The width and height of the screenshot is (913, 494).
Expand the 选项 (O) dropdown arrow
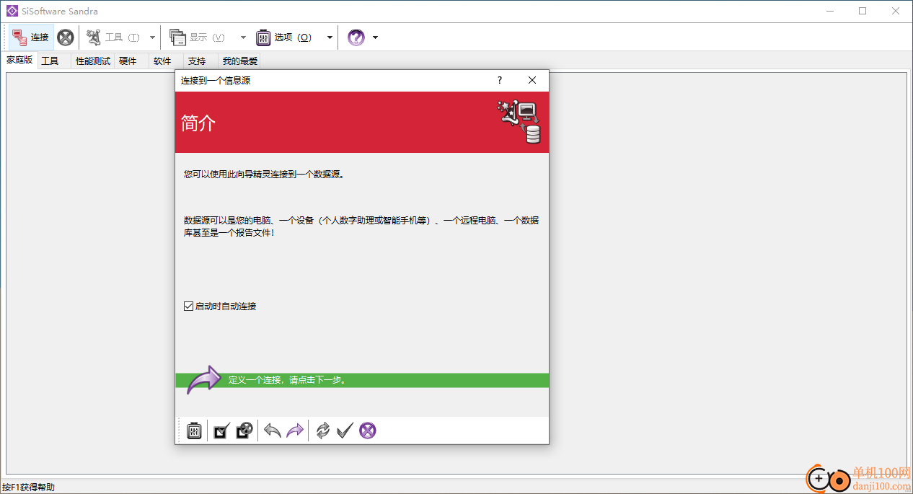[330, 38]
